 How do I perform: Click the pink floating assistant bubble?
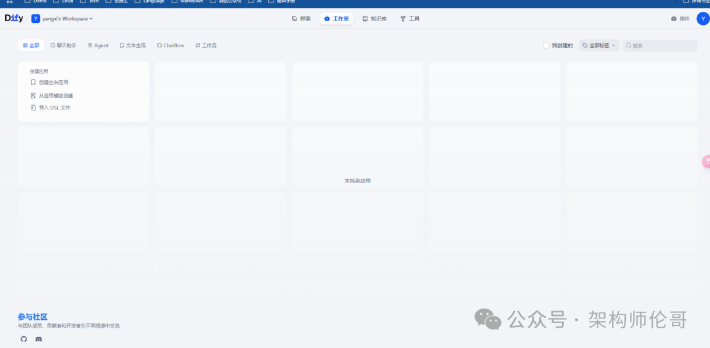[706, 161]
